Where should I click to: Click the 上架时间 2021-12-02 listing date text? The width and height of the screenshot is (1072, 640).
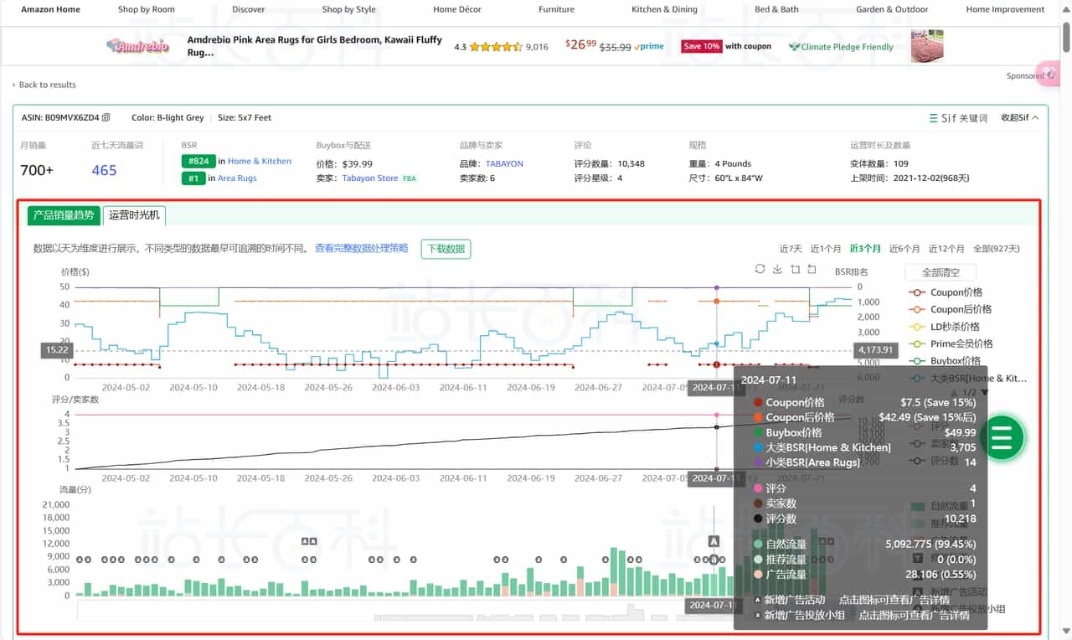(910, 178)
